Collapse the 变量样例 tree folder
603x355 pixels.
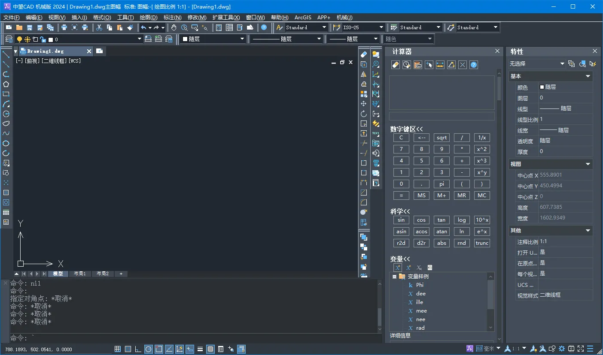pos(394,277)
